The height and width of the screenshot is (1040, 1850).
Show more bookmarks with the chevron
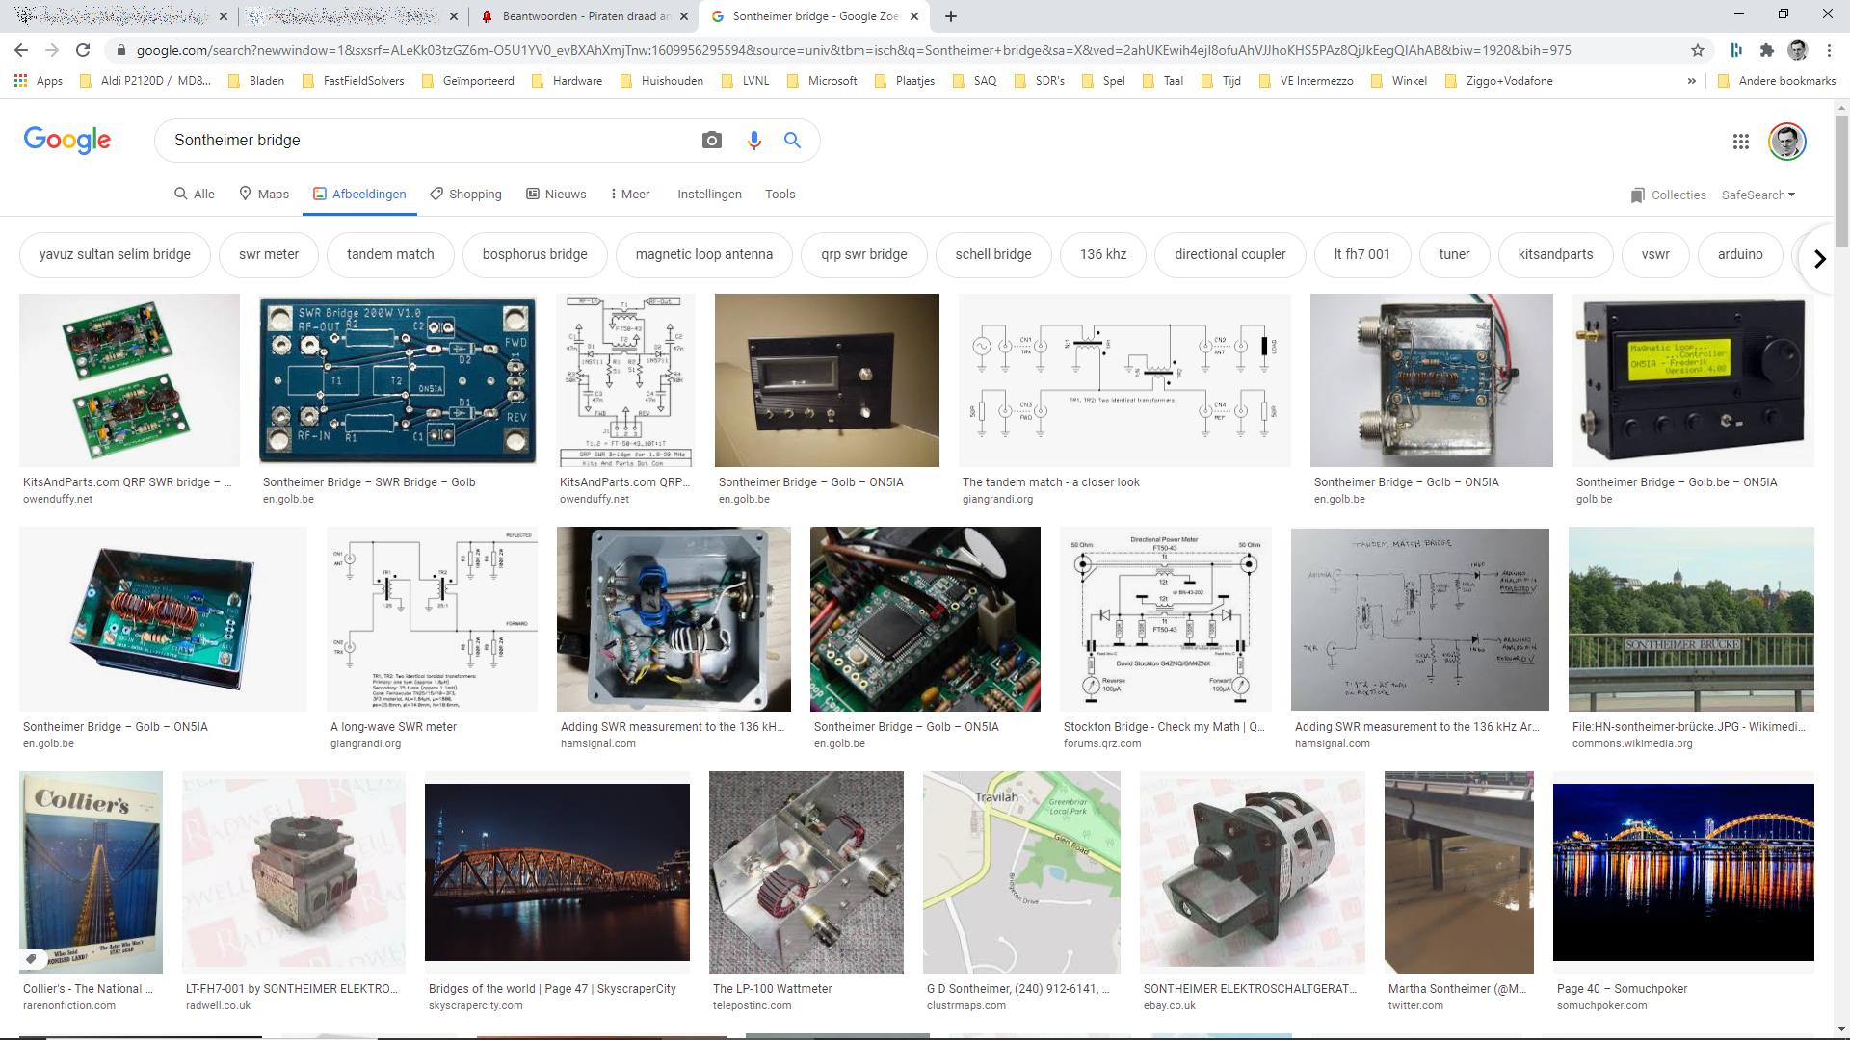pos(1691,81)
